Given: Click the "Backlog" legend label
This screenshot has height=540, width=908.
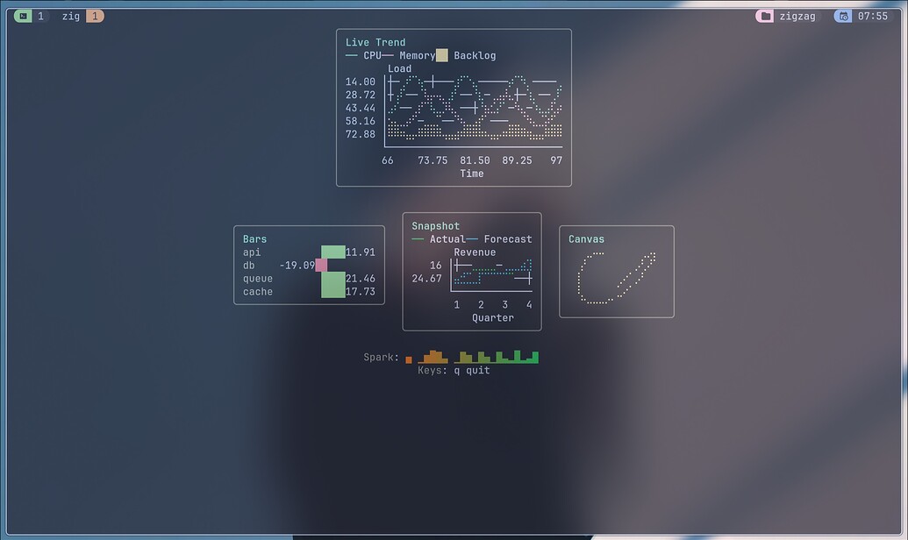Looking at the screenshot, I should [x=475, y=55].
